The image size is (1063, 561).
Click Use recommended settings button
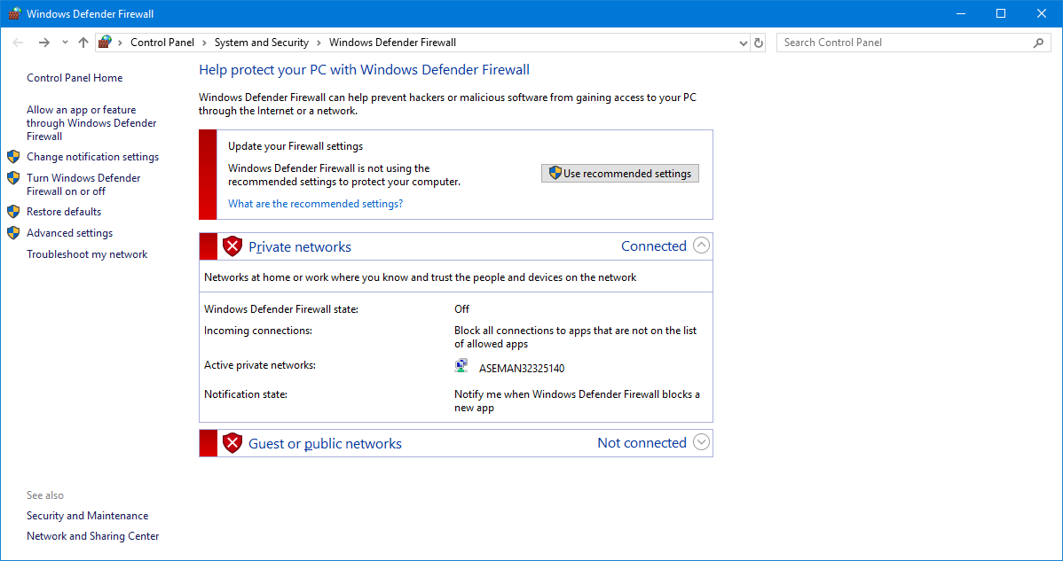pos(619,174)
